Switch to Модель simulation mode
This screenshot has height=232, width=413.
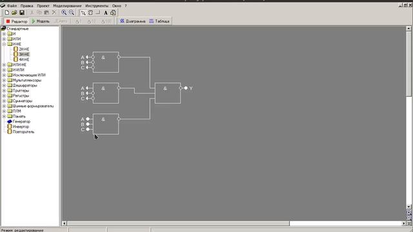point(40,21)
